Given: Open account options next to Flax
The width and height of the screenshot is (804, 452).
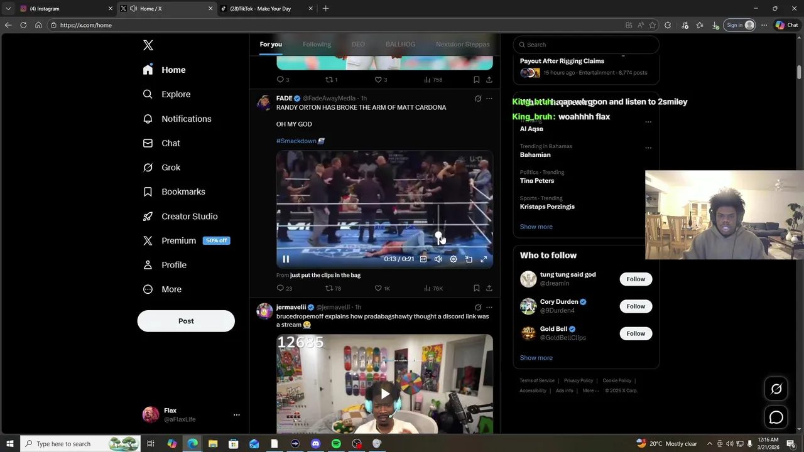Looking at the screenshot, I should 237,415.
